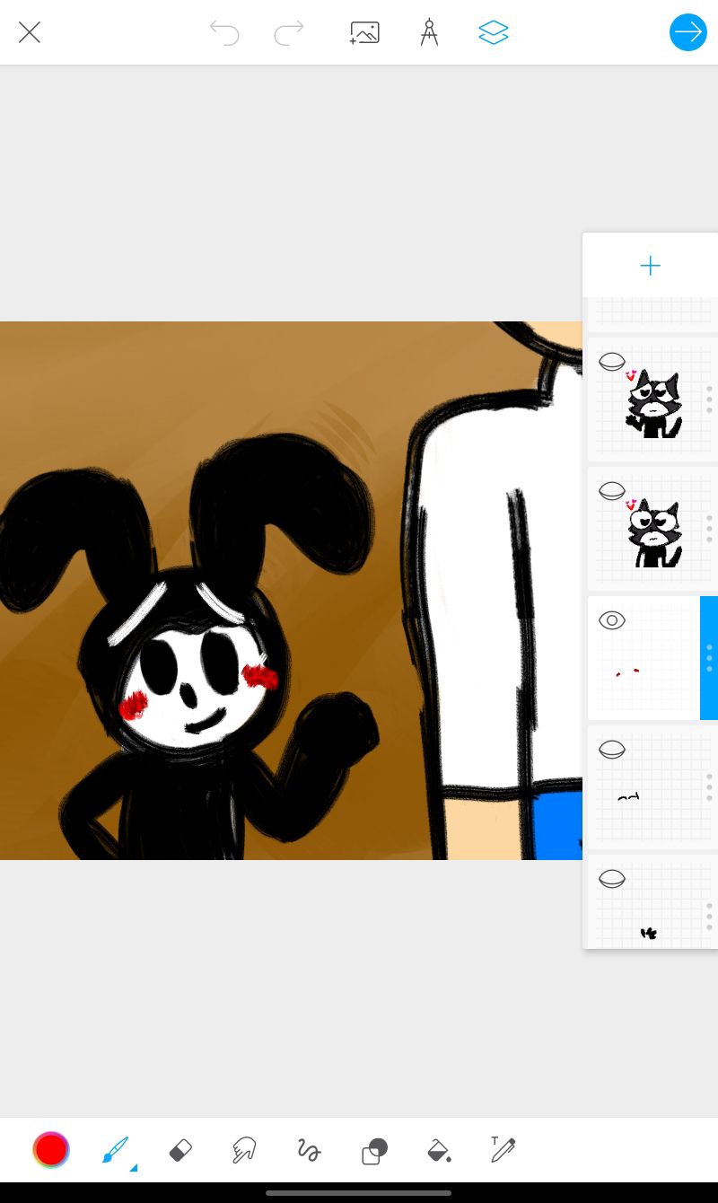Screen dimensions: 718x1203
Task: Select the Shape tool
Action: pos(374,1150)
